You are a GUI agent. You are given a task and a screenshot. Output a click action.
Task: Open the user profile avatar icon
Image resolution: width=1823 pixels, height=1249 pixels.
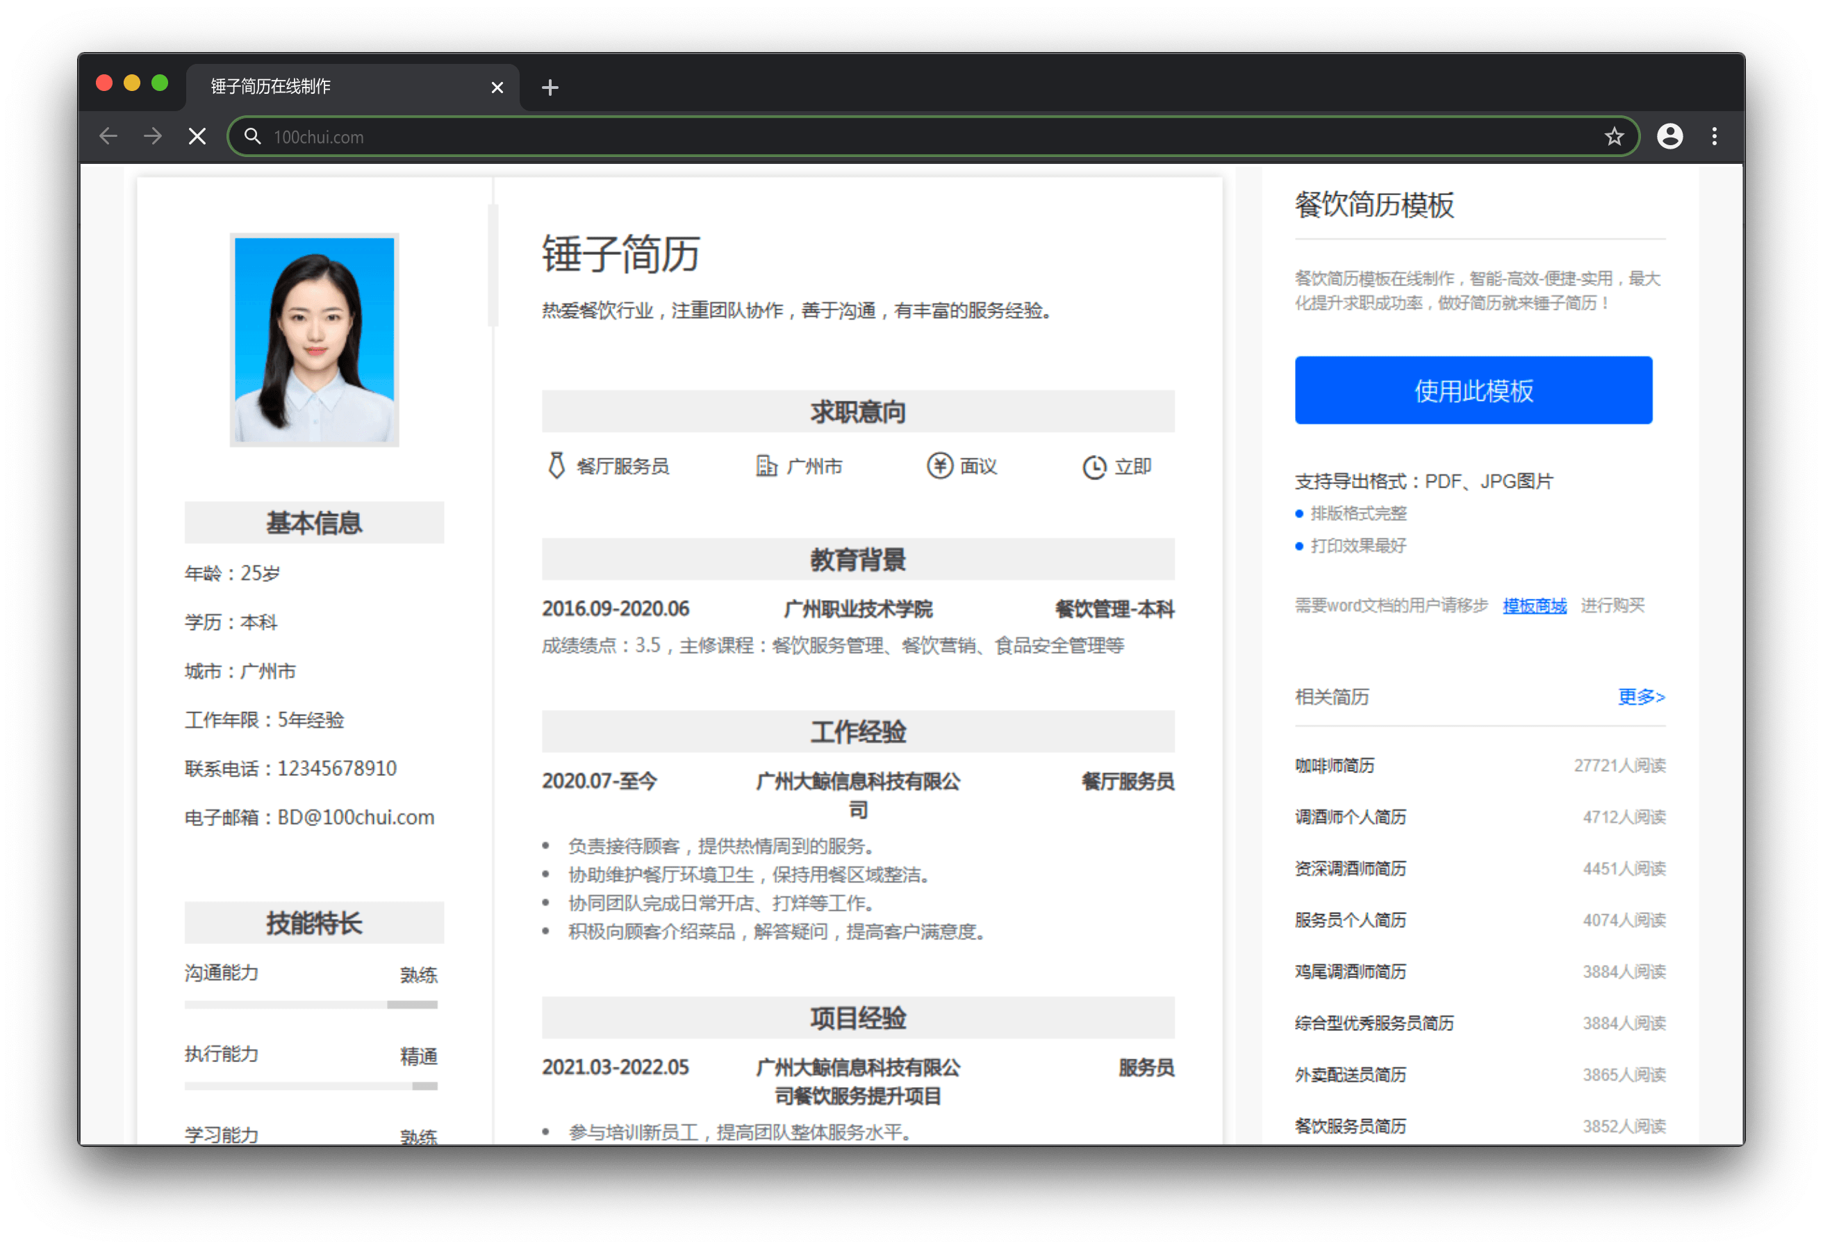pyautogui.click(x=1669, y=137)
